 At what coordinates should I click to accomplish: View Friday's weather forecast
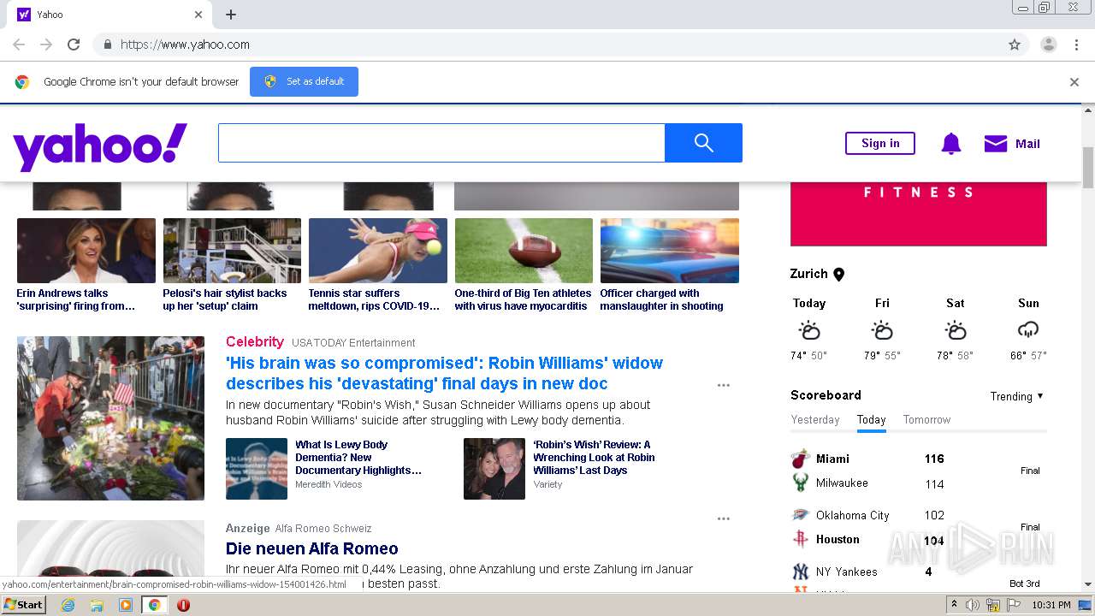(882, 329)
